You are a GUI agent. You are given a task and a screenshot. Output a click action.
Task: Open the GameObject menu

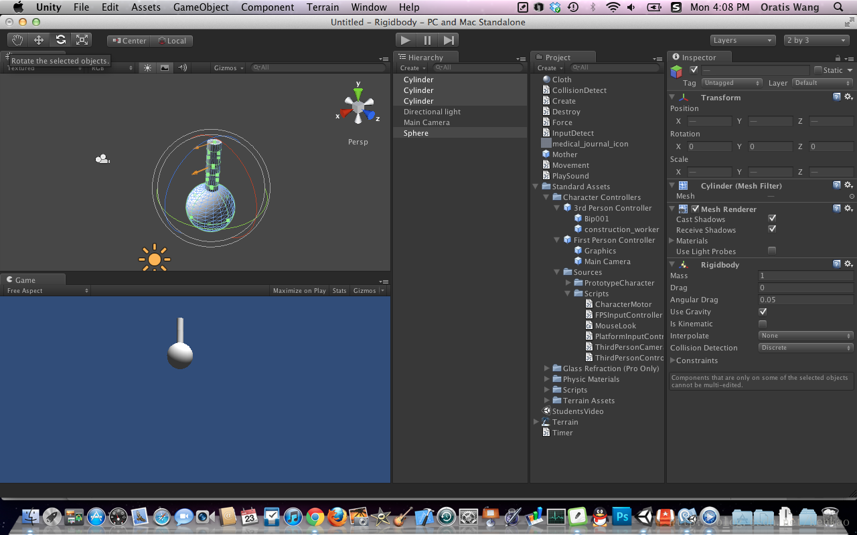point(201,7)
